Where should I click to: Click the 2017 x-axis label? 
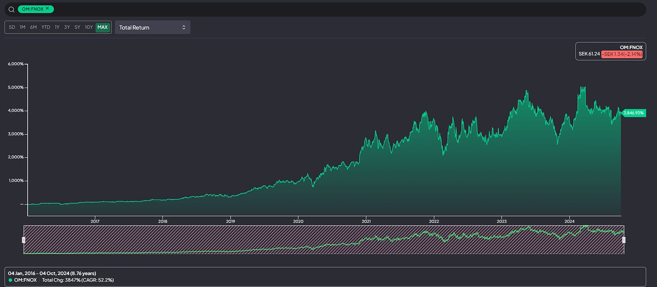click(95, 221)
